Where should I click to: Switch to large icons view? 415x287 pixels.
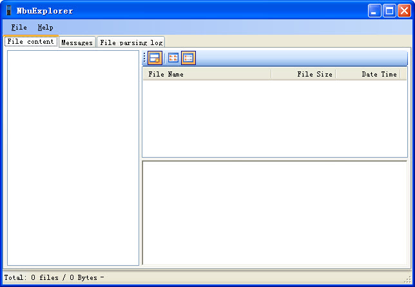coord(173,58)
